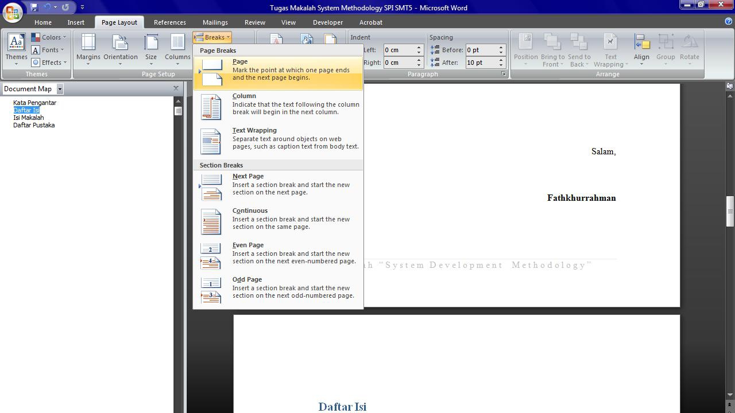Open the Margins options
This screenshot has height=413, width=735.
88,48
